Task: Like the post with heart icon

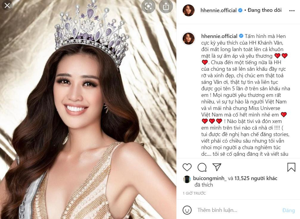Action: pos(187,167)
